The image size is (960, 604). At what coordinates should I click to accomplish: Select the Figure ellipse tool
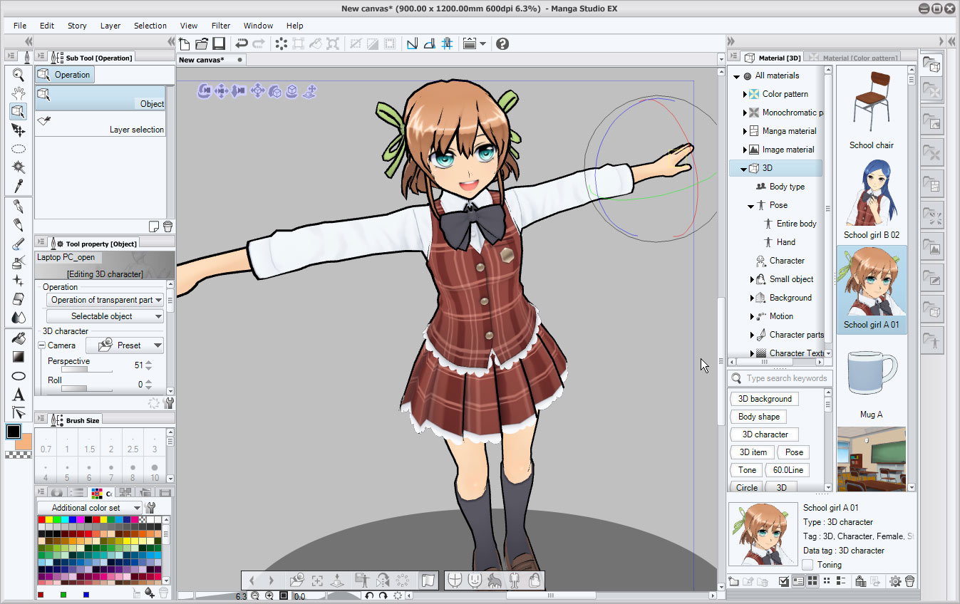(19, 375)
